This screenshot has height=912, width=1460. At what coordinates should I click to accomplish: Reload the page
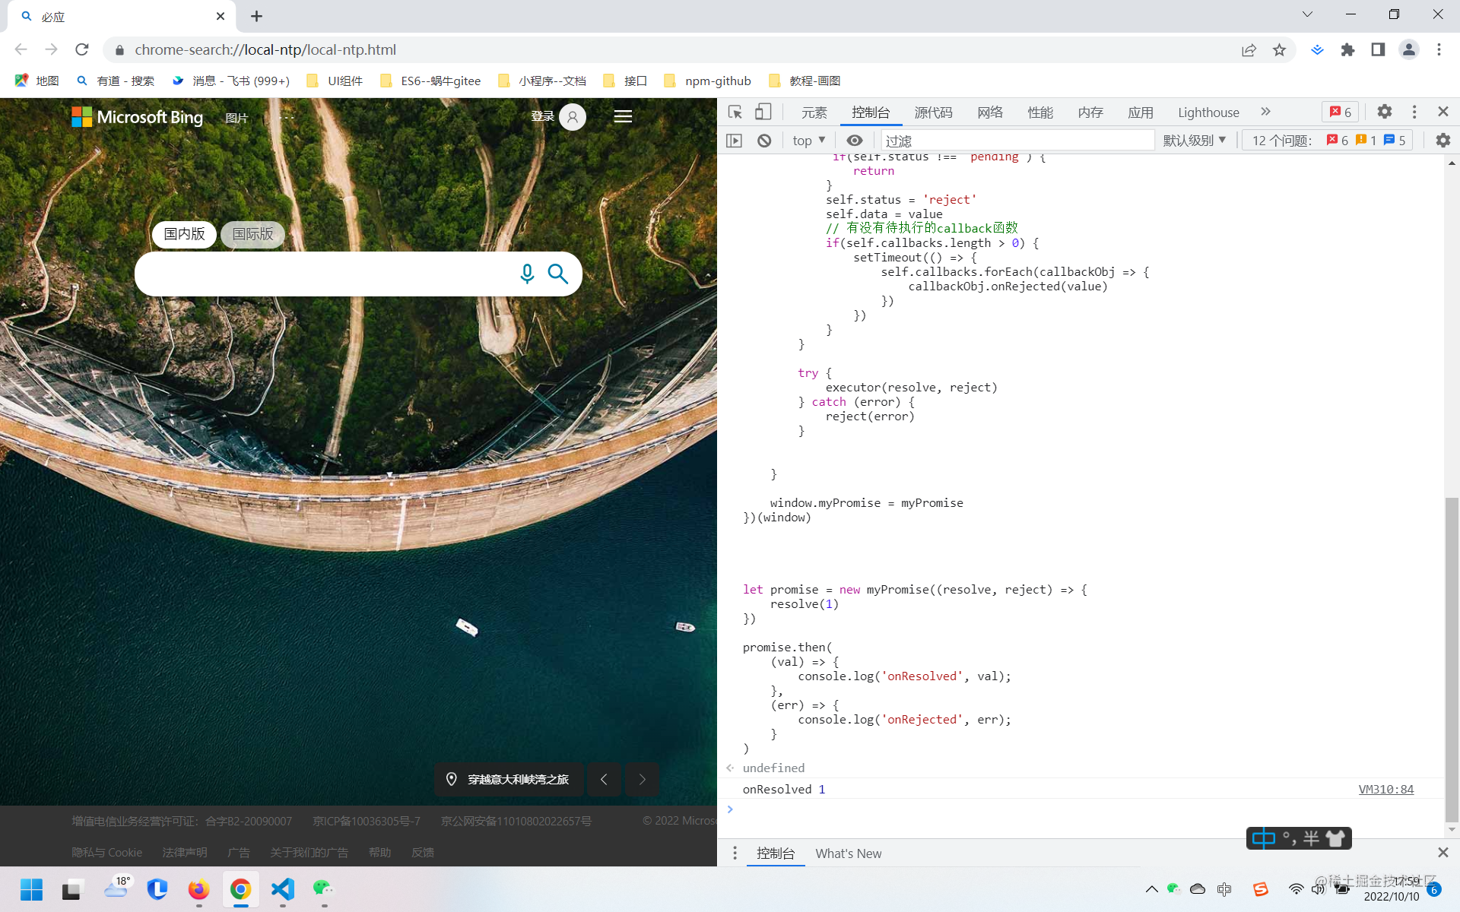82,49
